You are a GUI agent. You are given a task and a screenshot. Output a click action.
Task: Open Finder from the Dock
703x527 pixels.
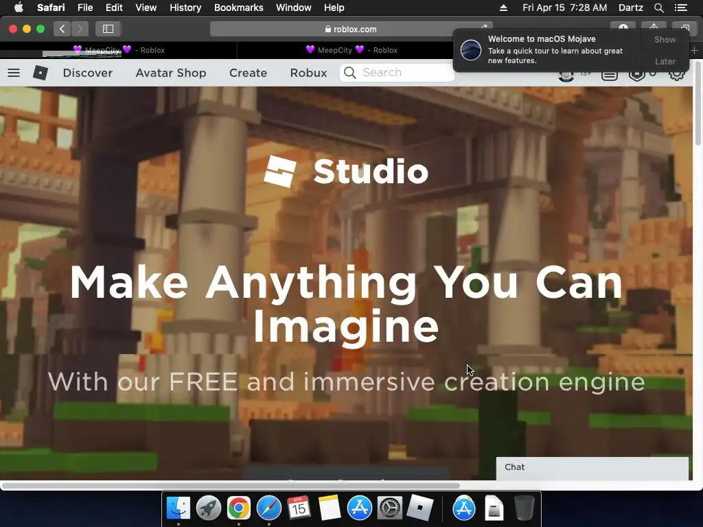tap(178, 508)
